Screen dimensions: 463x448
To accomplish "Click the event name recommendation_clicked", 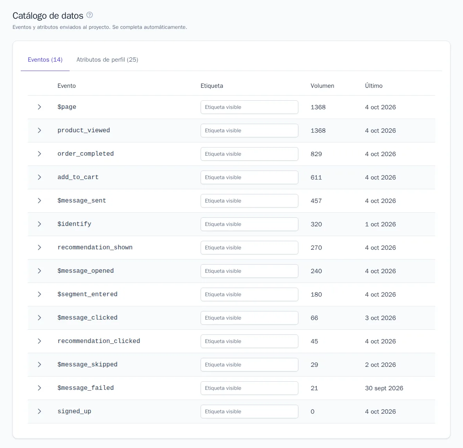I will pos(99,341).
